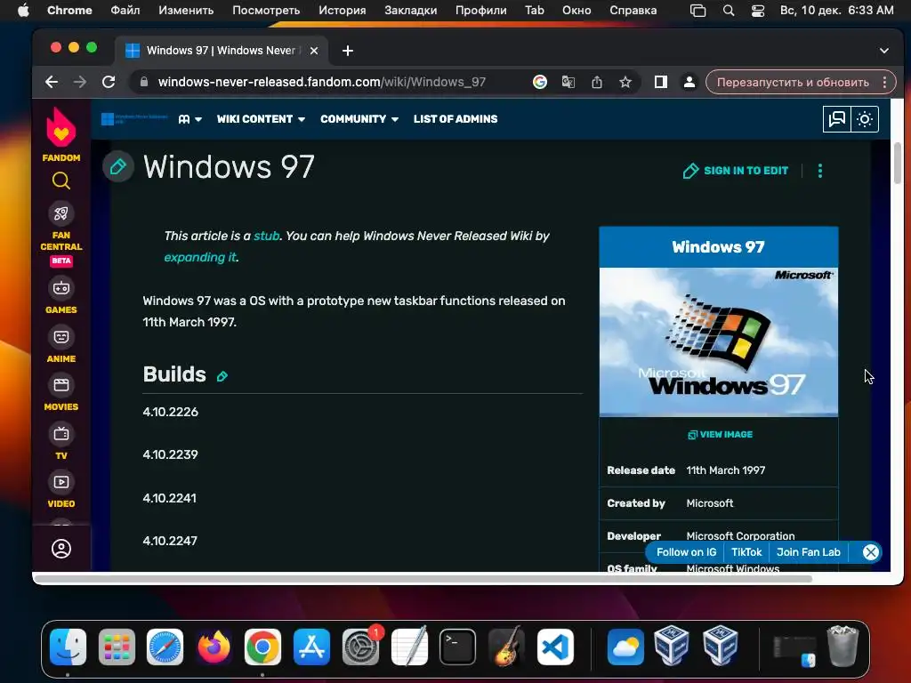The height and width of the screenshot is (683, 911).
Task: Click the share page icon
Action: (x=597, y=82)
